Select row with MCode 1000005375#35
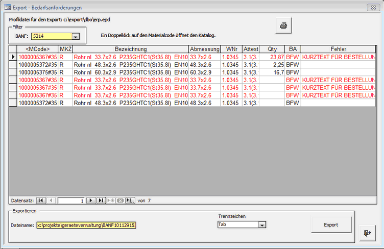384x249 pixels. coord(37,72)
